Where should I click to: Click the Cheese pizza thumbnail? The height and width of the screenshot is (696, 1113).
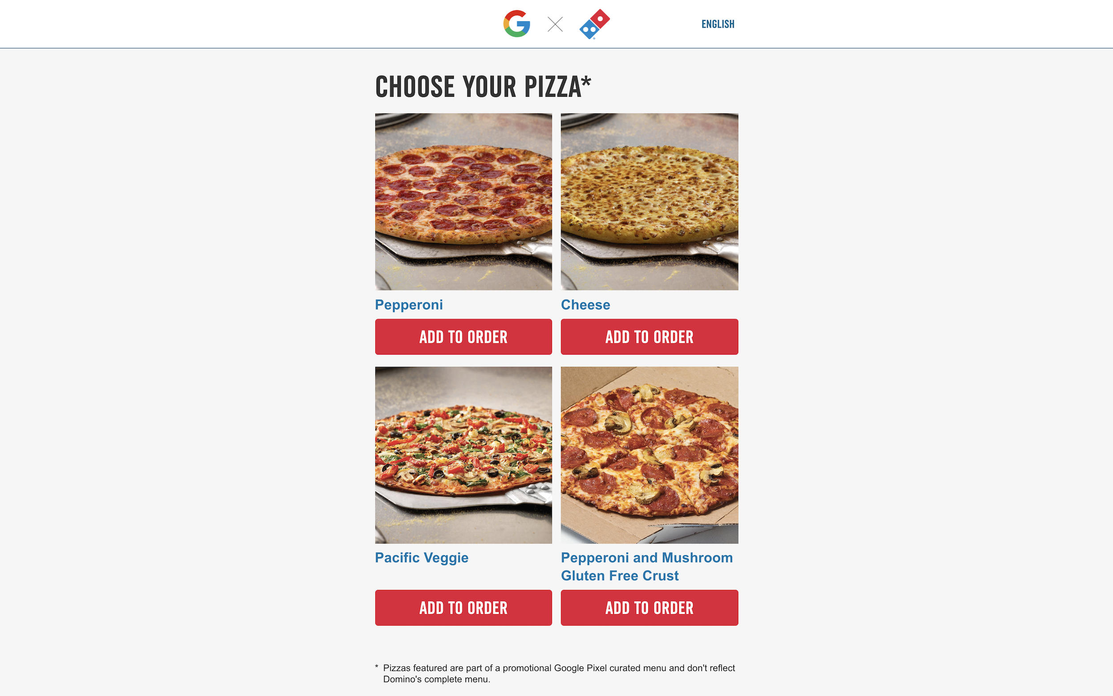(x=649, y=201)
